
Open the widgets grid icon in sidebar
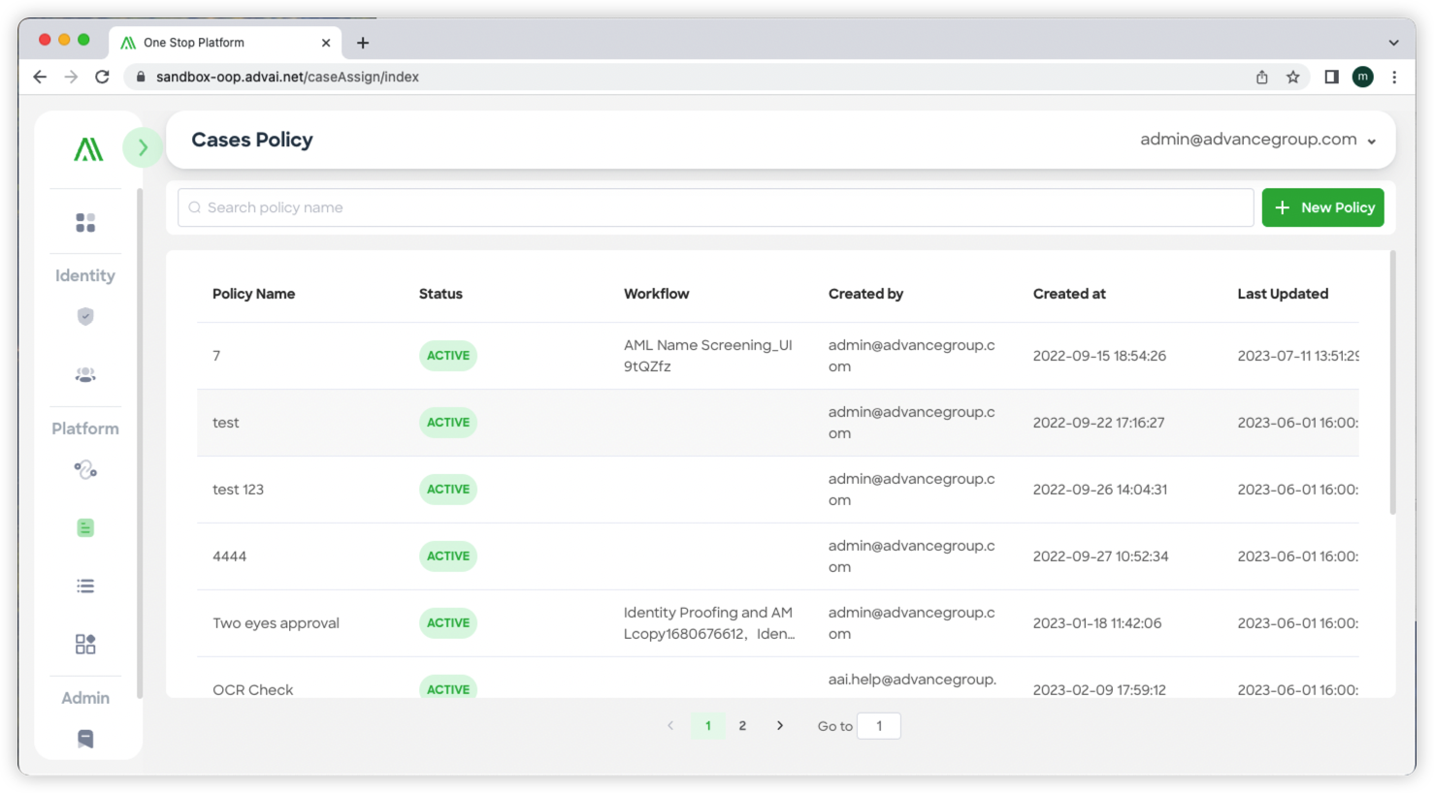85,644
